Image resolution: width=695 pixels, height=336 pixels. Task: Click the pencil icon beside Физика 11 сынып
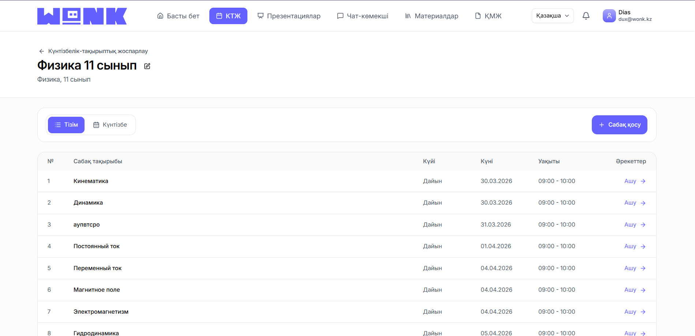[147, 66]
